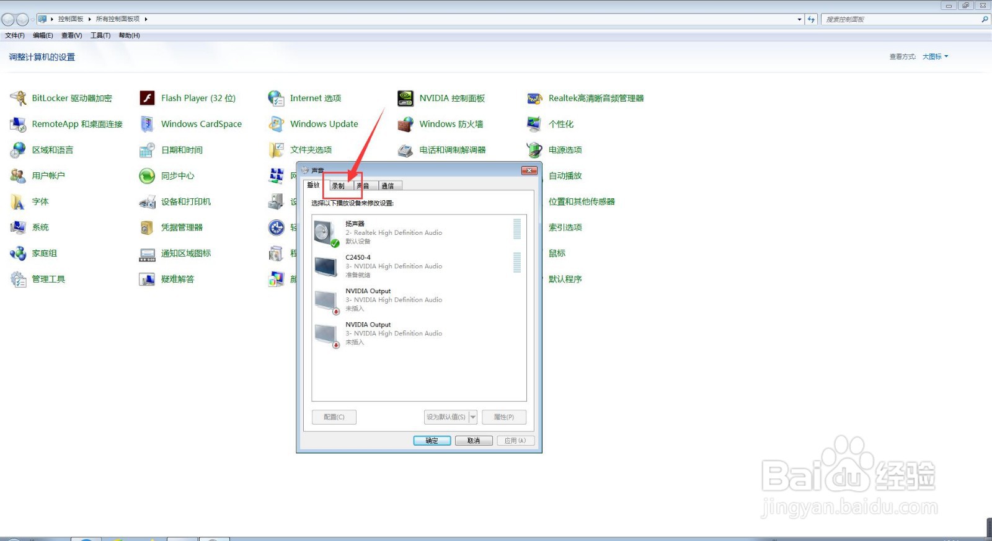Click the 配置(C) button
The height and width of the screenshot is (541, 992).
334,417
